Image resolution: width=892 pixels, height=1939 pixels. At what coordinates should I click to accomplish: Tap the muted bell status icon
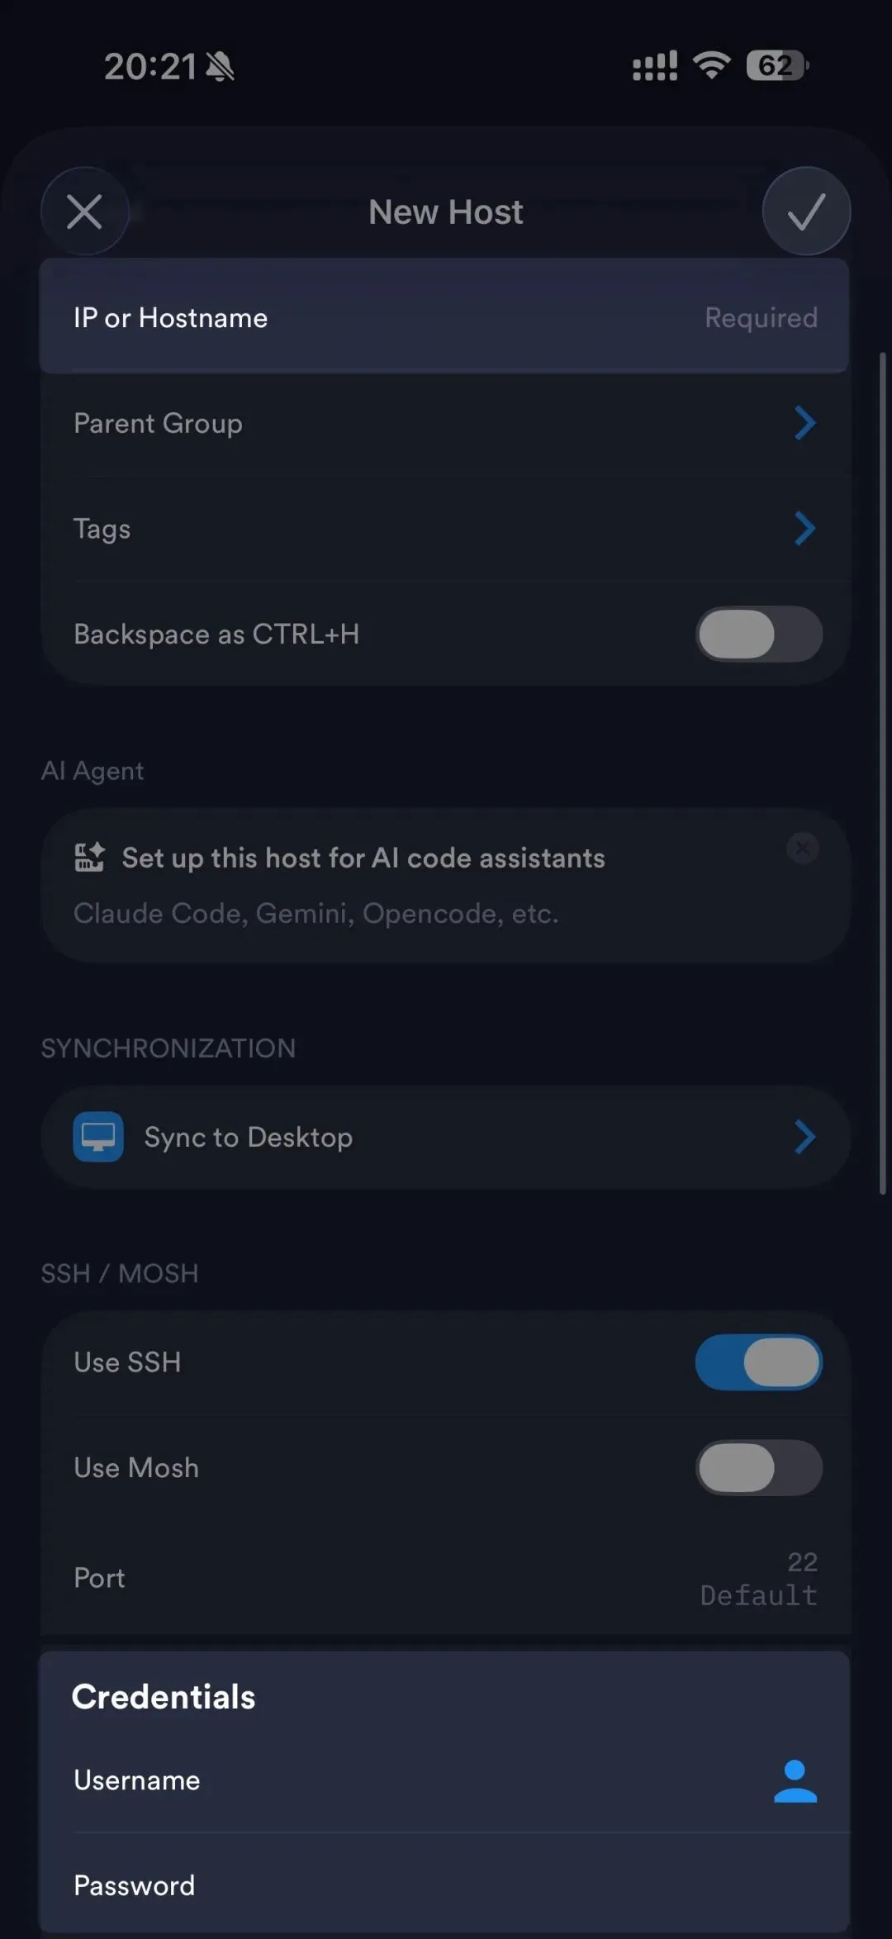pyautogui.click(x=220, y=67)
